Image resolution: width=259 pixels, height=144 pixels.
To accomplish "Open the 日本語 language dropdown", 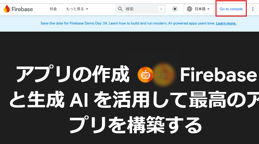I will pos(198,9).
